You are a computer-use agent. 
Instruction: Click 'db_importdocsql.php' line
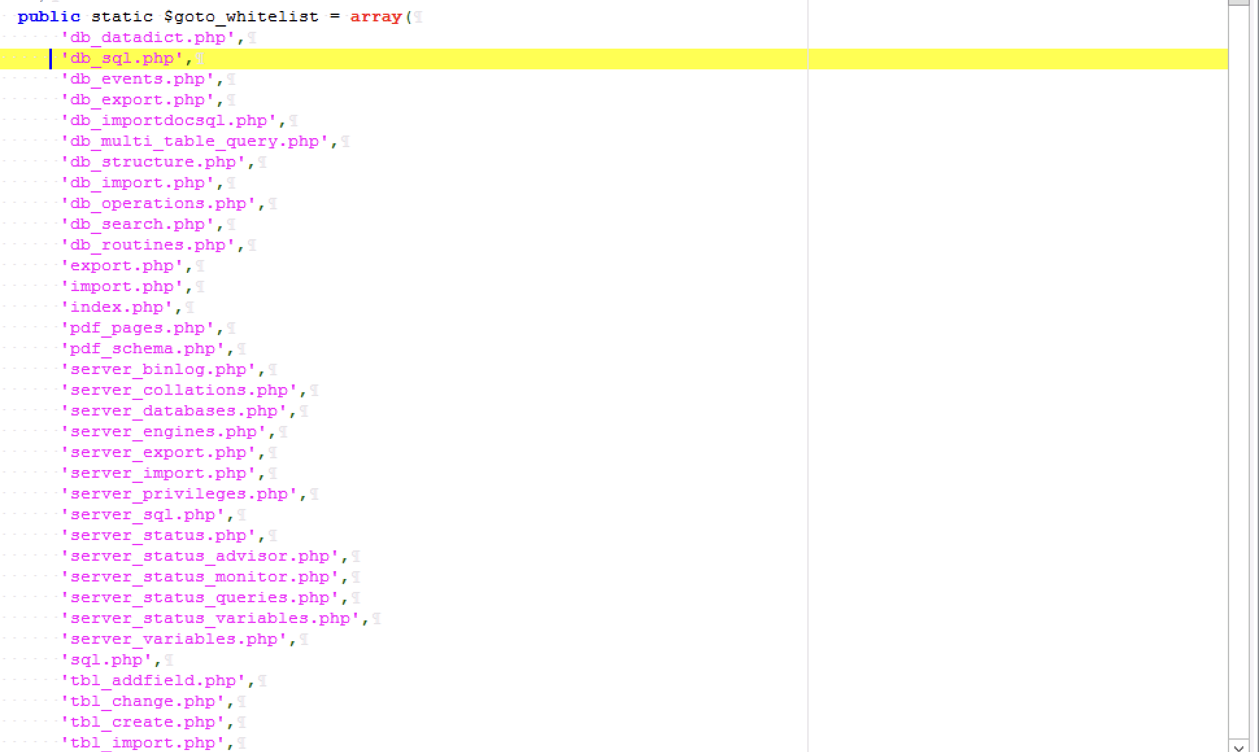[x=169, y=121]
